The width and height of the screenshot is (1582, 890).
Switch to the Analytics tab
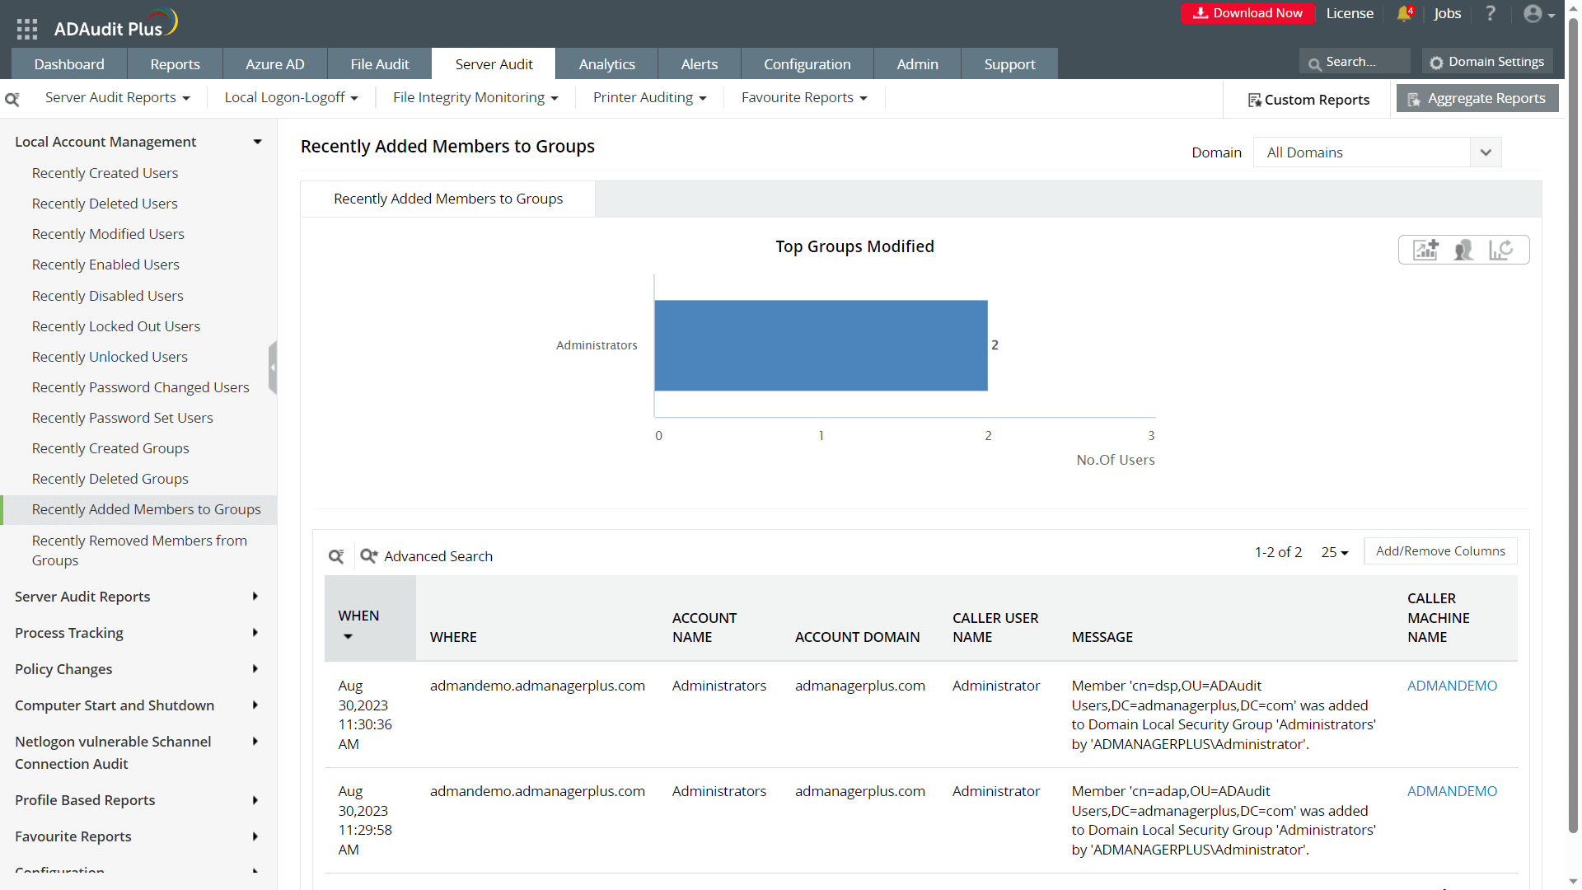click(x=606, y=64)
